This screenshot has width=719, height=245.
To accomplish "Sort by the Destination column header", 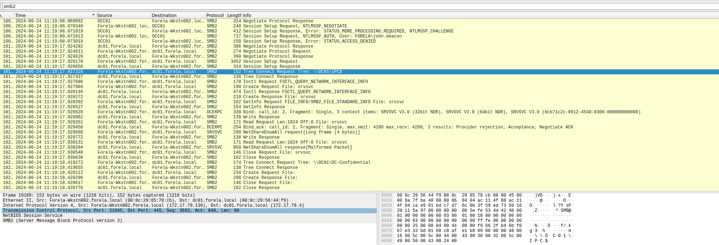I will tap(178, 15).
